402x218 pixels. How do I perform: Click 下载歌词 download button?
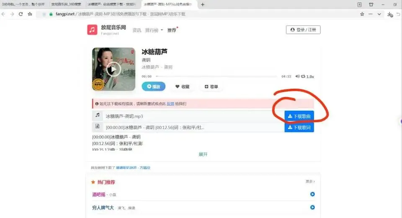[299, 127]
